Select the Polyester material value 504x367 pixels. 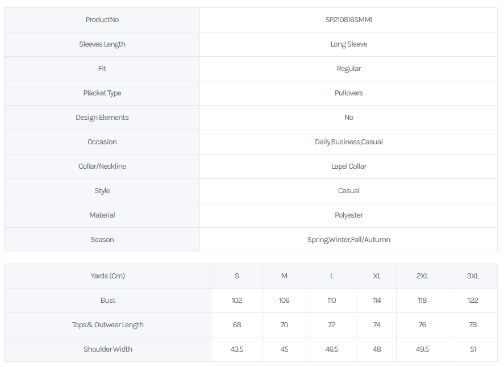click(x=348, y=215)
